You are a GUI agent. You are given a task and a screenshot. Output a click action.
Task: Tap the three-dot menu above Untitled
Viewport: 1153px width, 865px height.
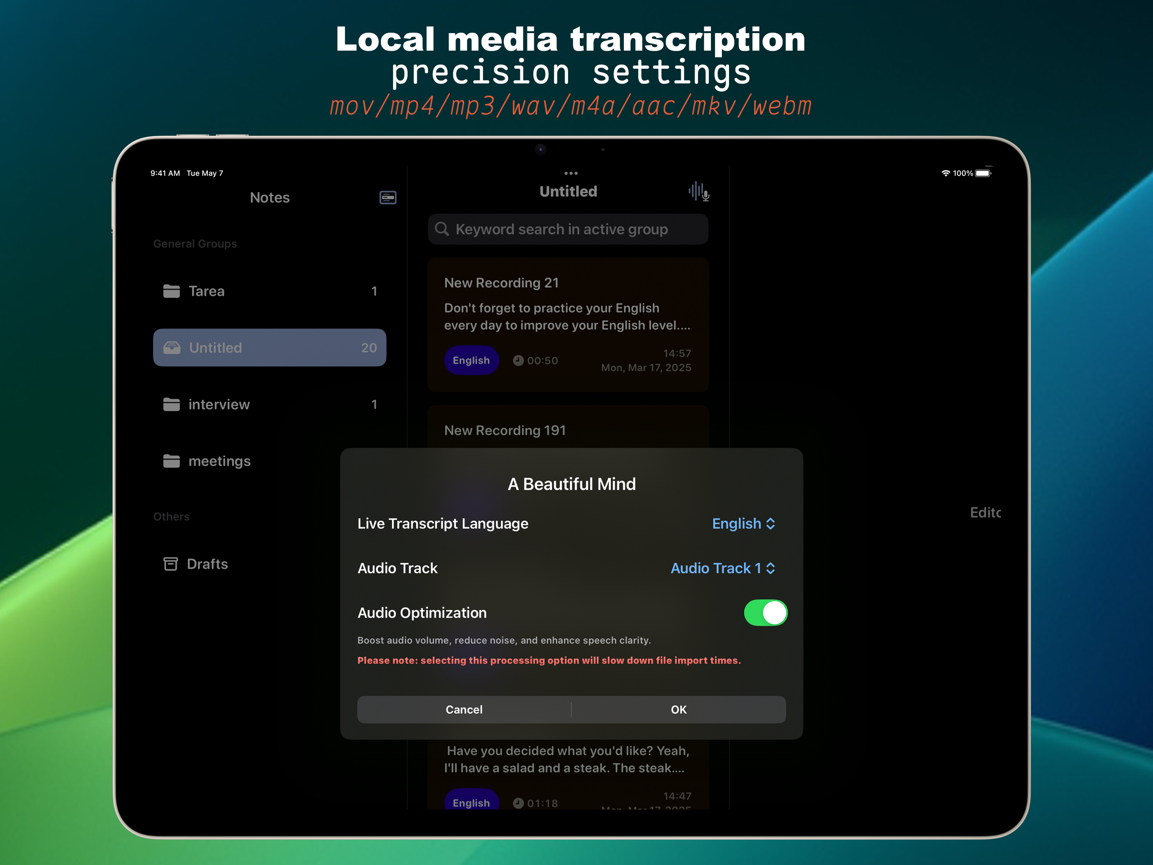(571, 173)
